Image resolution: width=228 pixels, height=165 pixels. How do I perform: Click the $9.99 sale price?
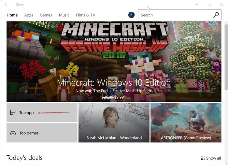(120, 97)
